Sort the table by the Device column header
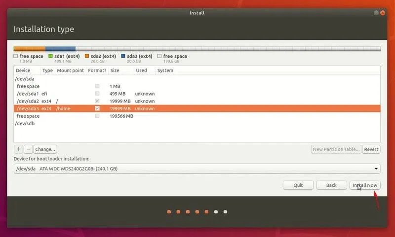This screenshot has width=395, height=237. coord(23,70)
